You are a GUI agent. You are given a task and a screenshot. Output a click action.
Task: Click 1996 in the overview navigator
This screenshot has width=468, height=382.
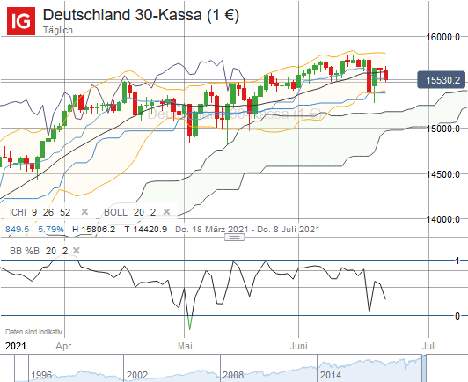[x=41, y=375]
